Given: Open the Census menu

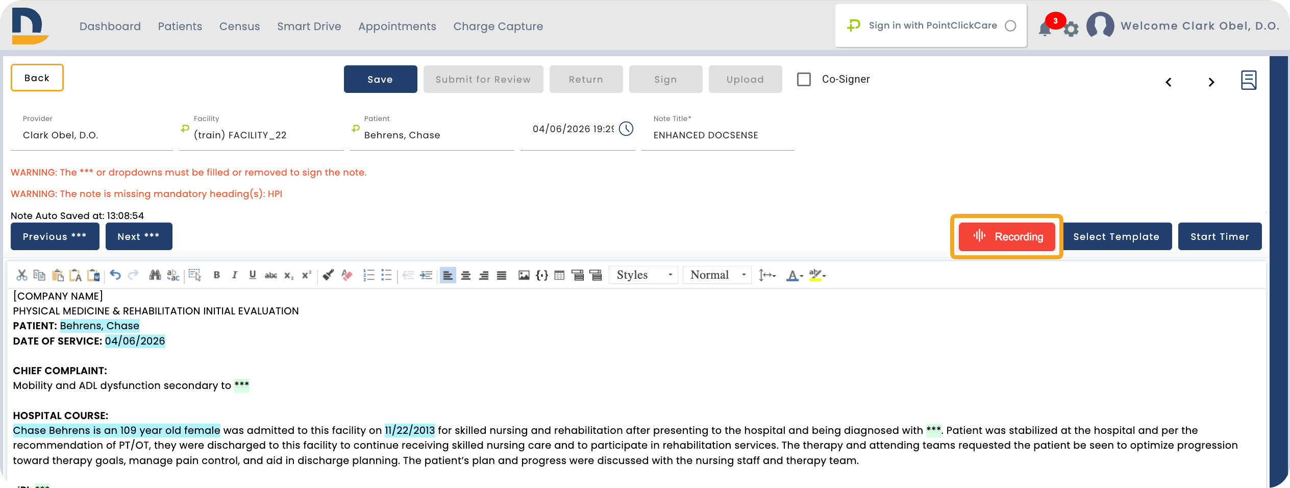Looking at the screenshot, I should [x=240, y=26].
